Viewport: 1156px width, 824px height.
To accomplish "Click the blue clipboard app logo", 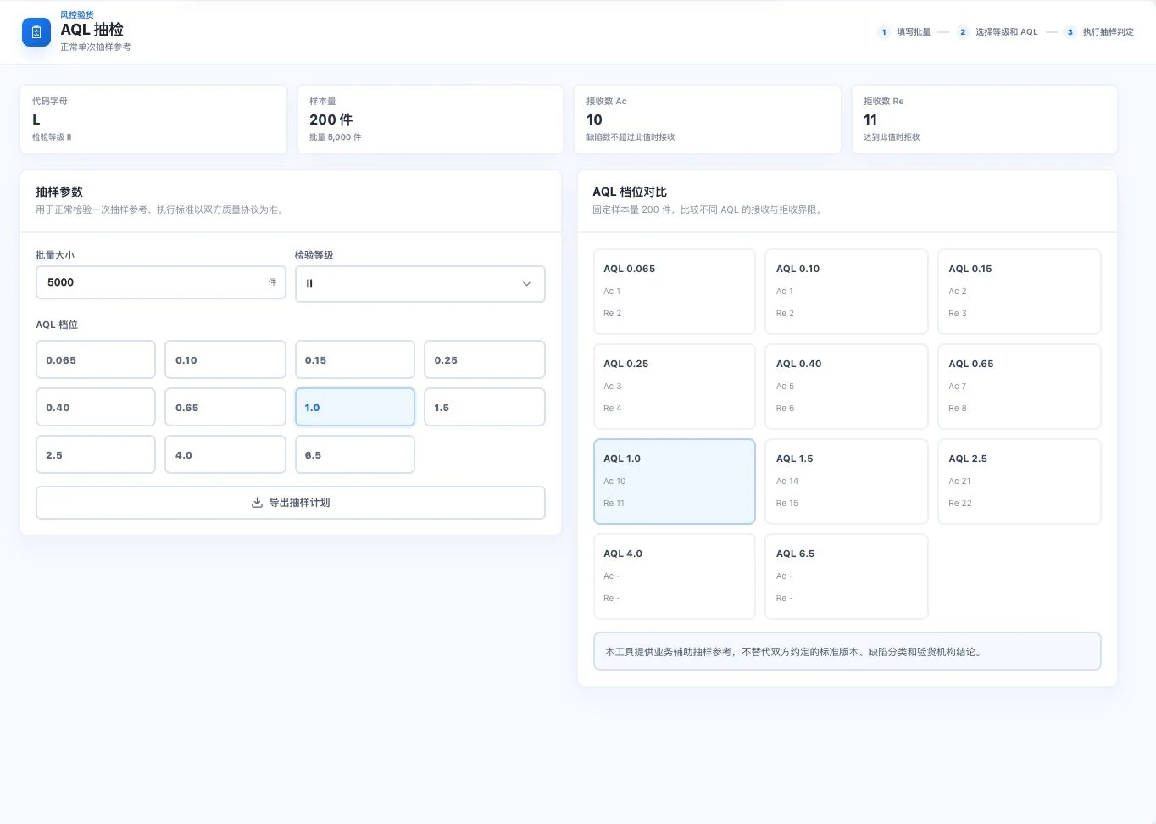I will pos(36,32).
